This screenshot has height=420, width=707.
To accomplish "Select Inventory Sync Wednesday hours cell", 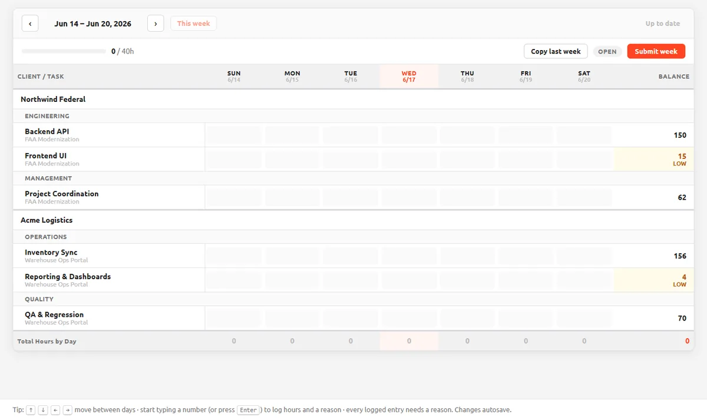I will 409,256.
